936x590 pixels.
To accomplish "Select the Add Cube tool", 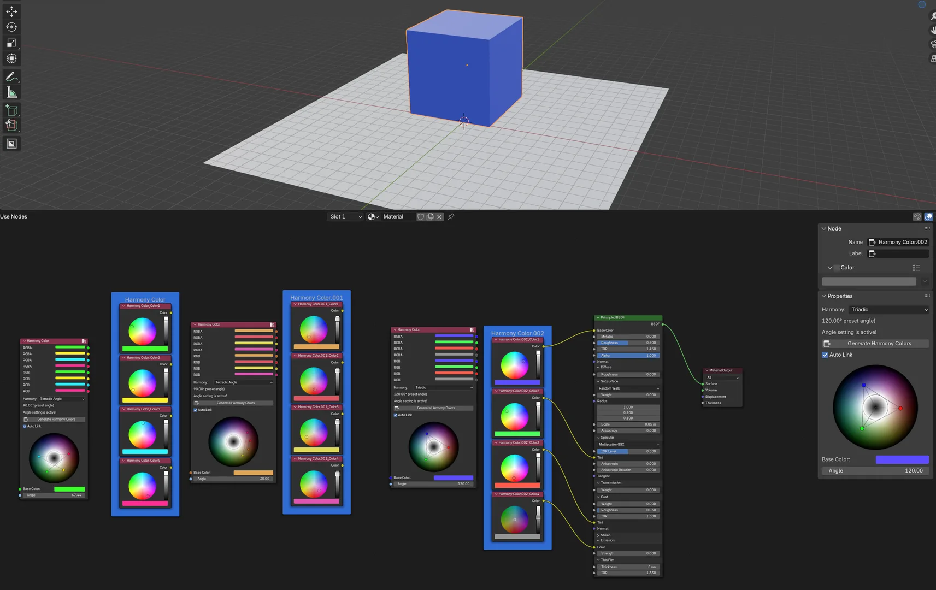I will pos(11,110).
